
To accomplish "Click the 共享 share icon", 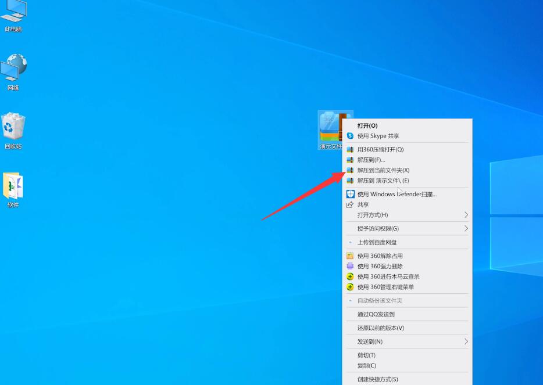I will tap(350, 204).
